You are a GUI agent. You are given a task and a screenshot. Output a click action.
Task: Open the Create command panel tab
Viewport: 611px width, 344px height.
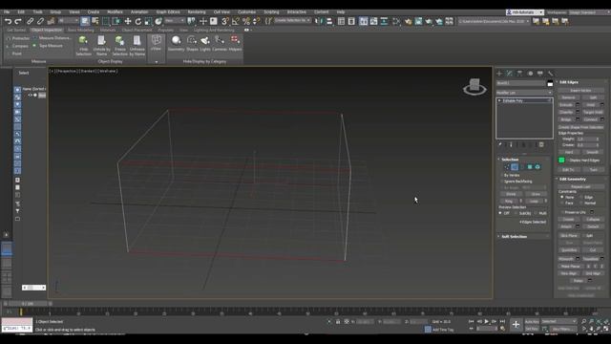click(499, 74)
